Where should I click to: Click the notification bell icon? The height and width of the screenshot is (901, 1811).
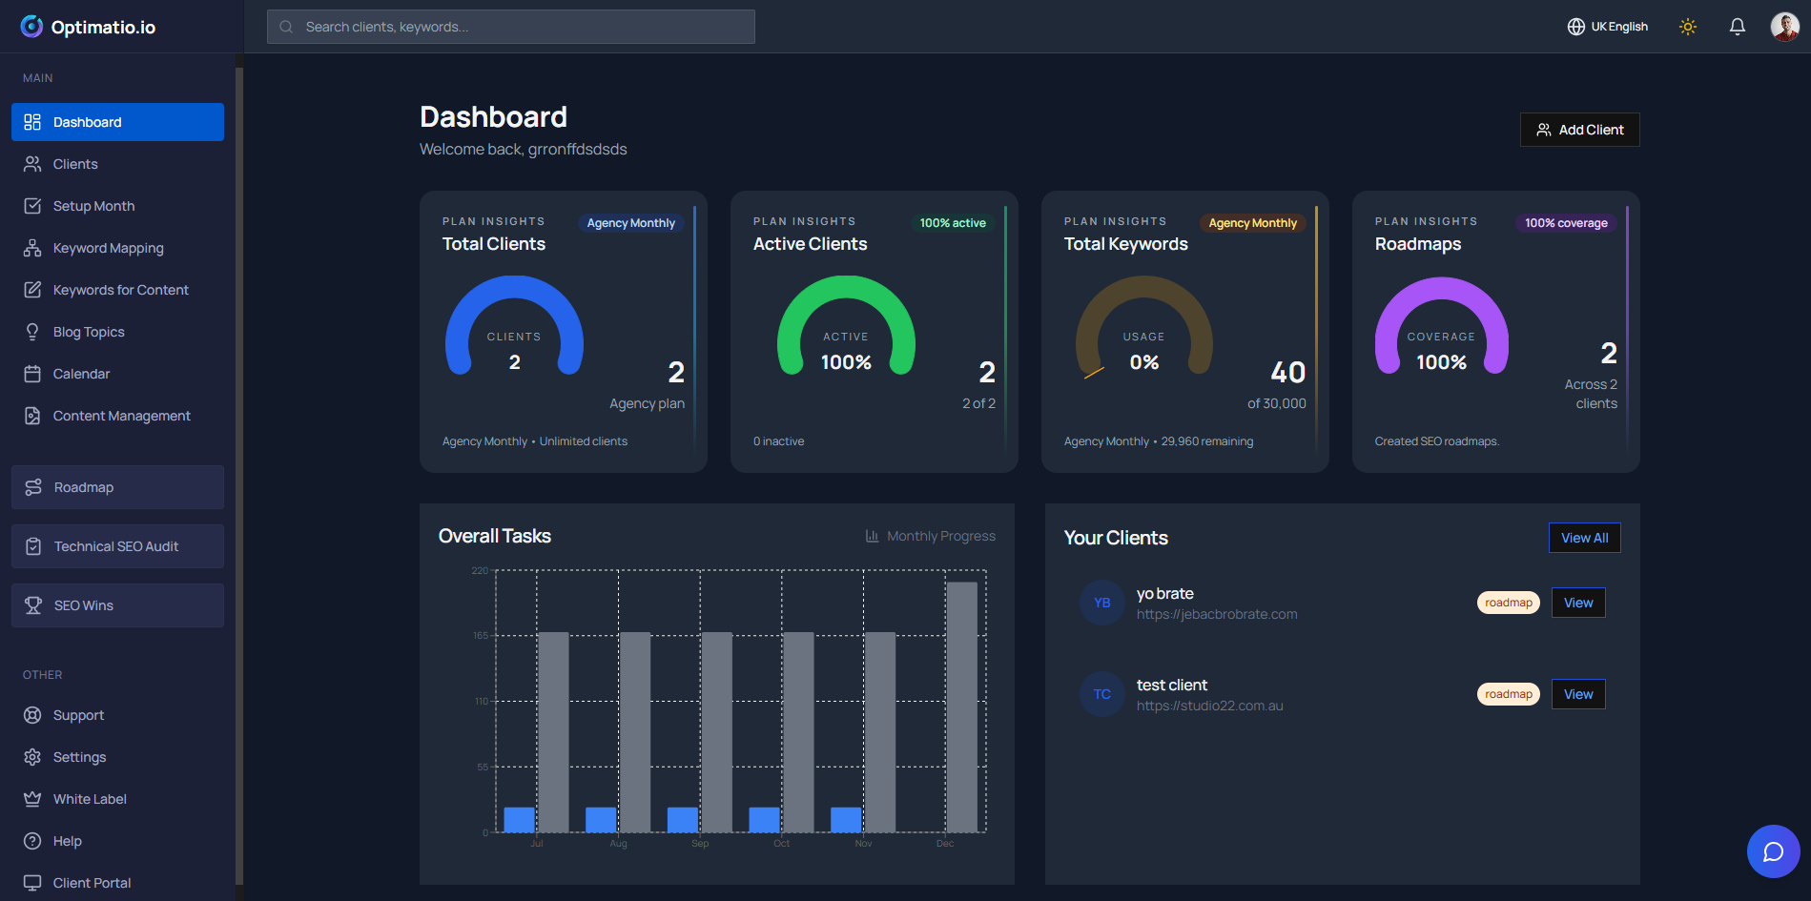pos(1737,26)
